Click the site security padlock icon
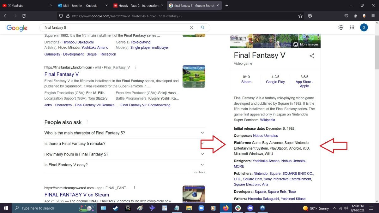This screenshot has width=379, height=213. pos(68,16)
